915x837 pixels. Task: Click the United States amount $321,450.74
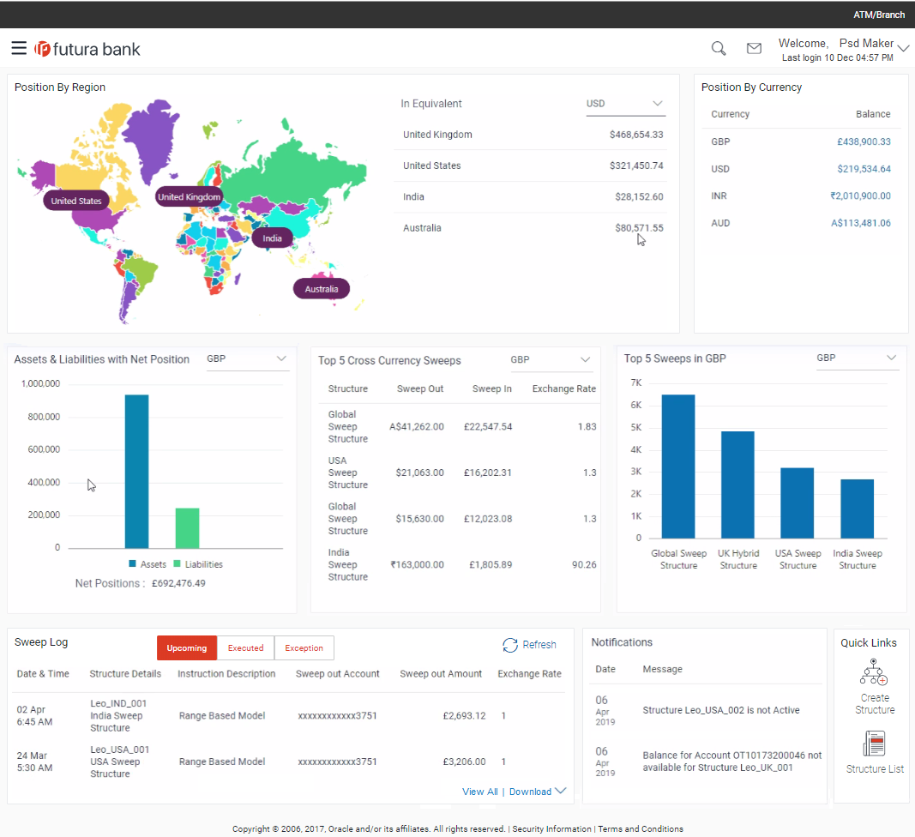(636, 166)
